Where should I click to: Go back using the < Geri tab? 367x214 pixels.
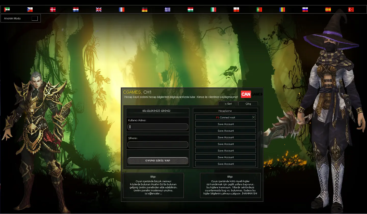[228, 104]
